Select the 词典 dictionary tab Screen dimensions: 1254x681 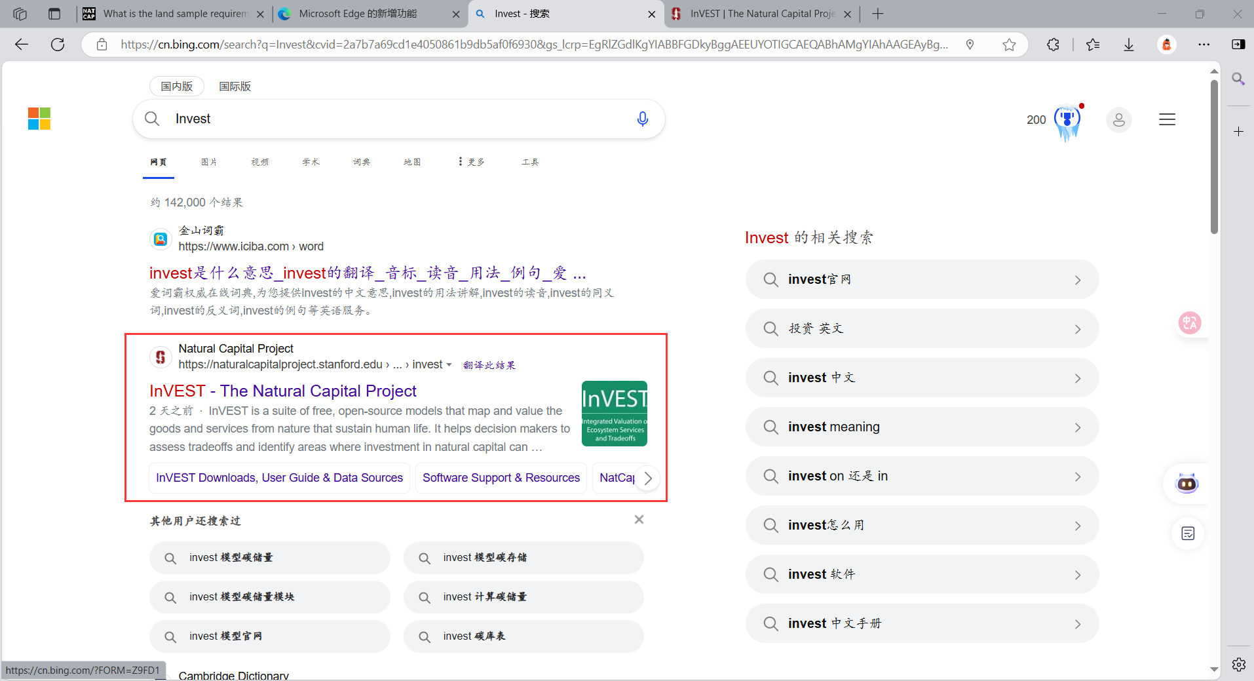[x=362, y=162]
